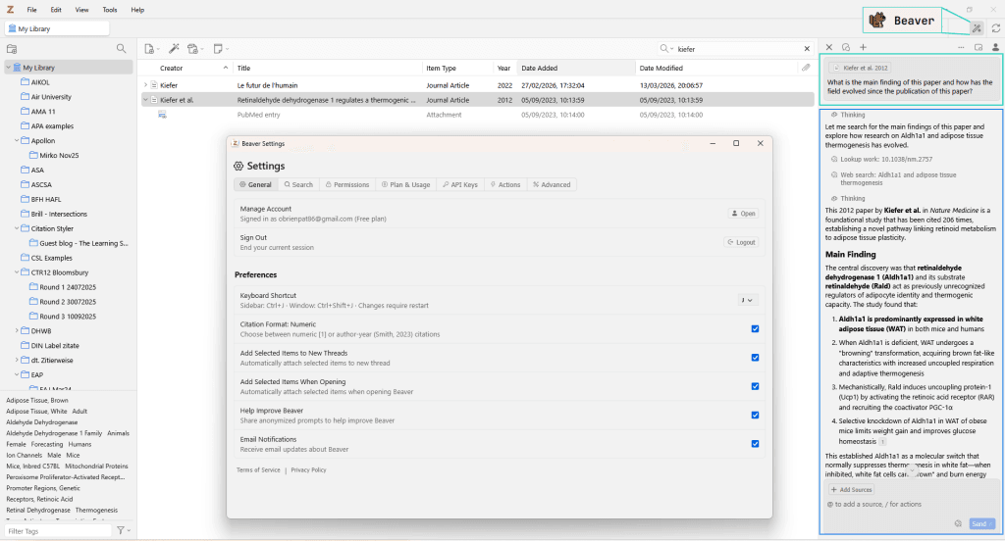Toggle Citation Format: Numeric checkbox

point(755,328)
